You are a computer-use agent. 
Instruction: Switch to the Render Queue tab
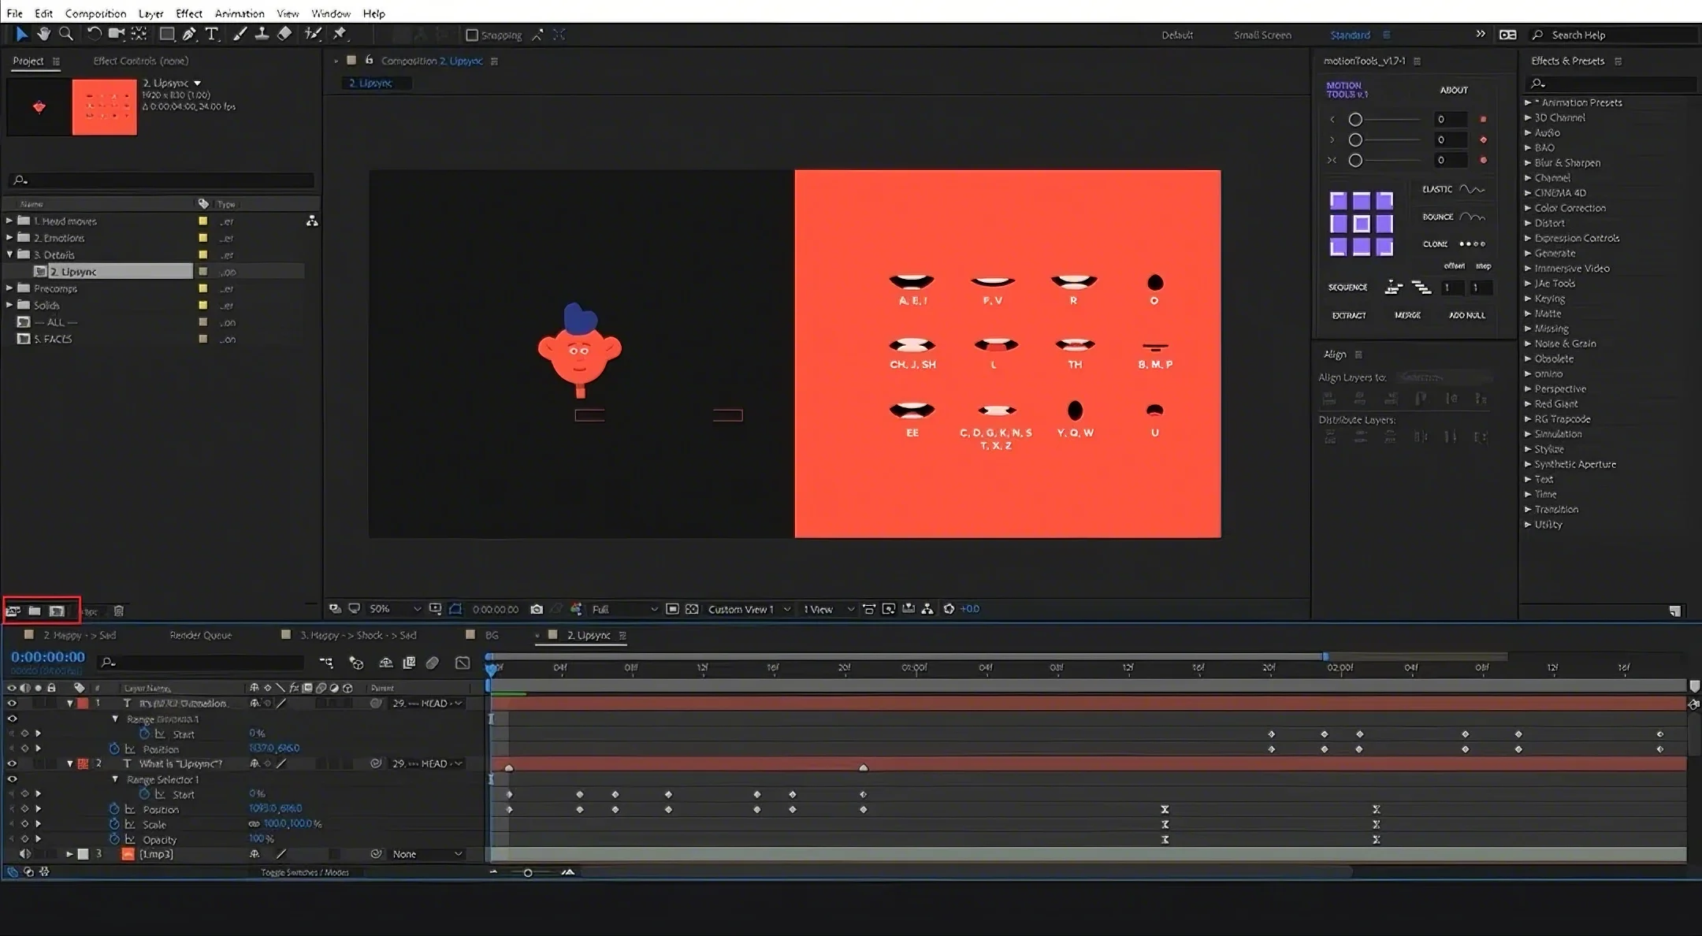200,635
